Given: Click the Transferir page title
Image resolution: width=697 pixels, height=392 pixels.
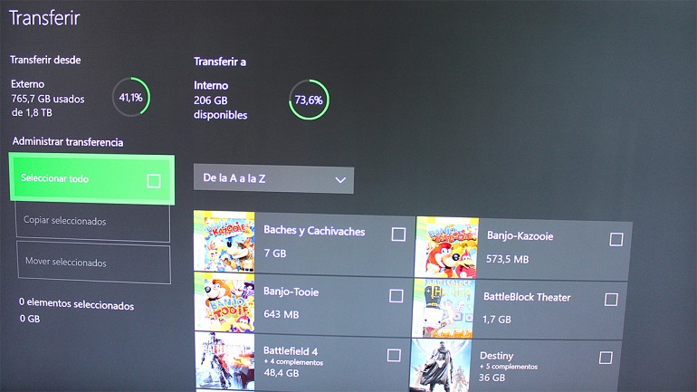Looking at the screenshot, I should click(x=44, y=18).
